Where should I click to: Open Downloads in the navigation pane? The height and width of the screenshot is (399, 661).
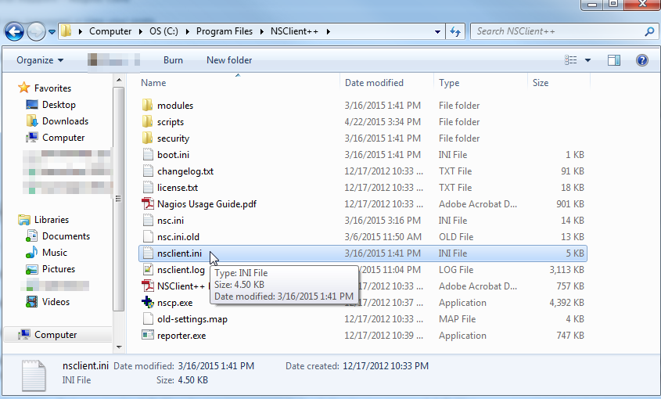(66, 121)
